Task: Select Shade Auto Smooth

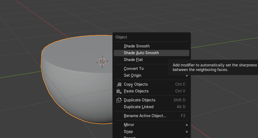Action: [x=141, y=53]
